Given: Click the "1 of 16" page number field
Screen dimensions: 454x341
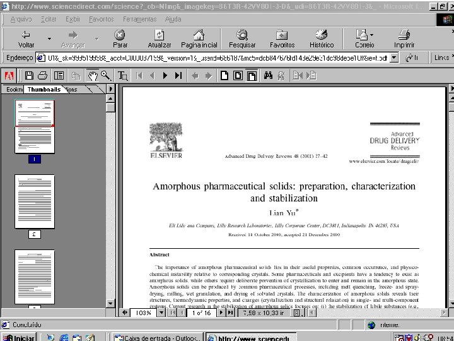Looking at the screenshot, I should pos(202,313).
